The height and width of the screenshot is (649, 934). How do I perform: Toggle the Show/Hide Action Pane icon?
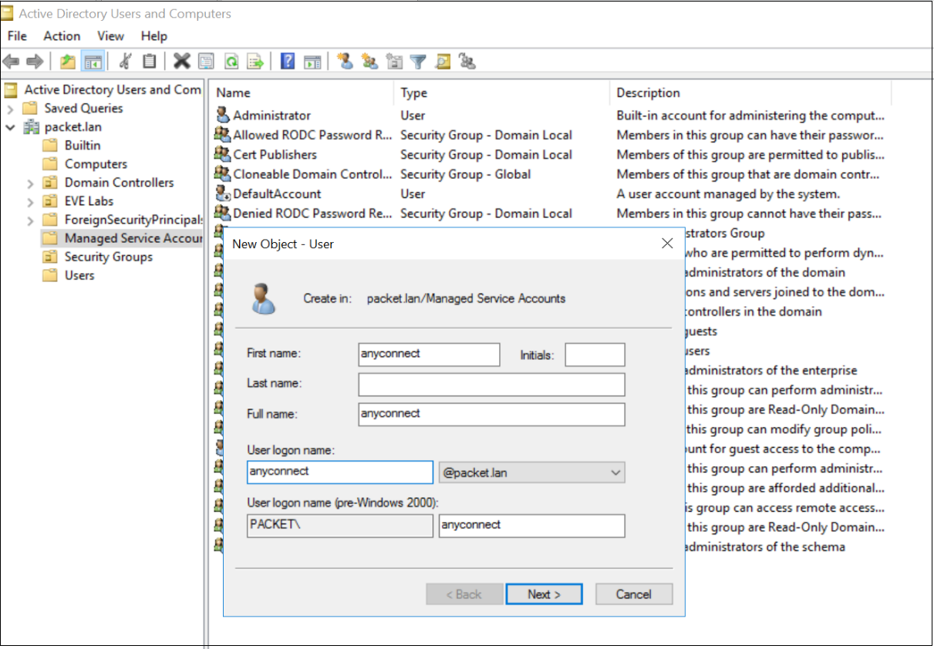tap(312, 62)
